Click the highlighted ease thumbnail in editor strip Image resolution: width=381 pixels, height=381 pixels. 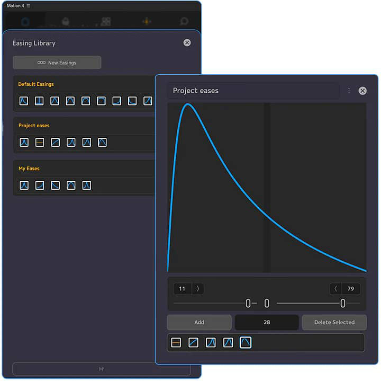pyautogui.click(x=246, y=343)
